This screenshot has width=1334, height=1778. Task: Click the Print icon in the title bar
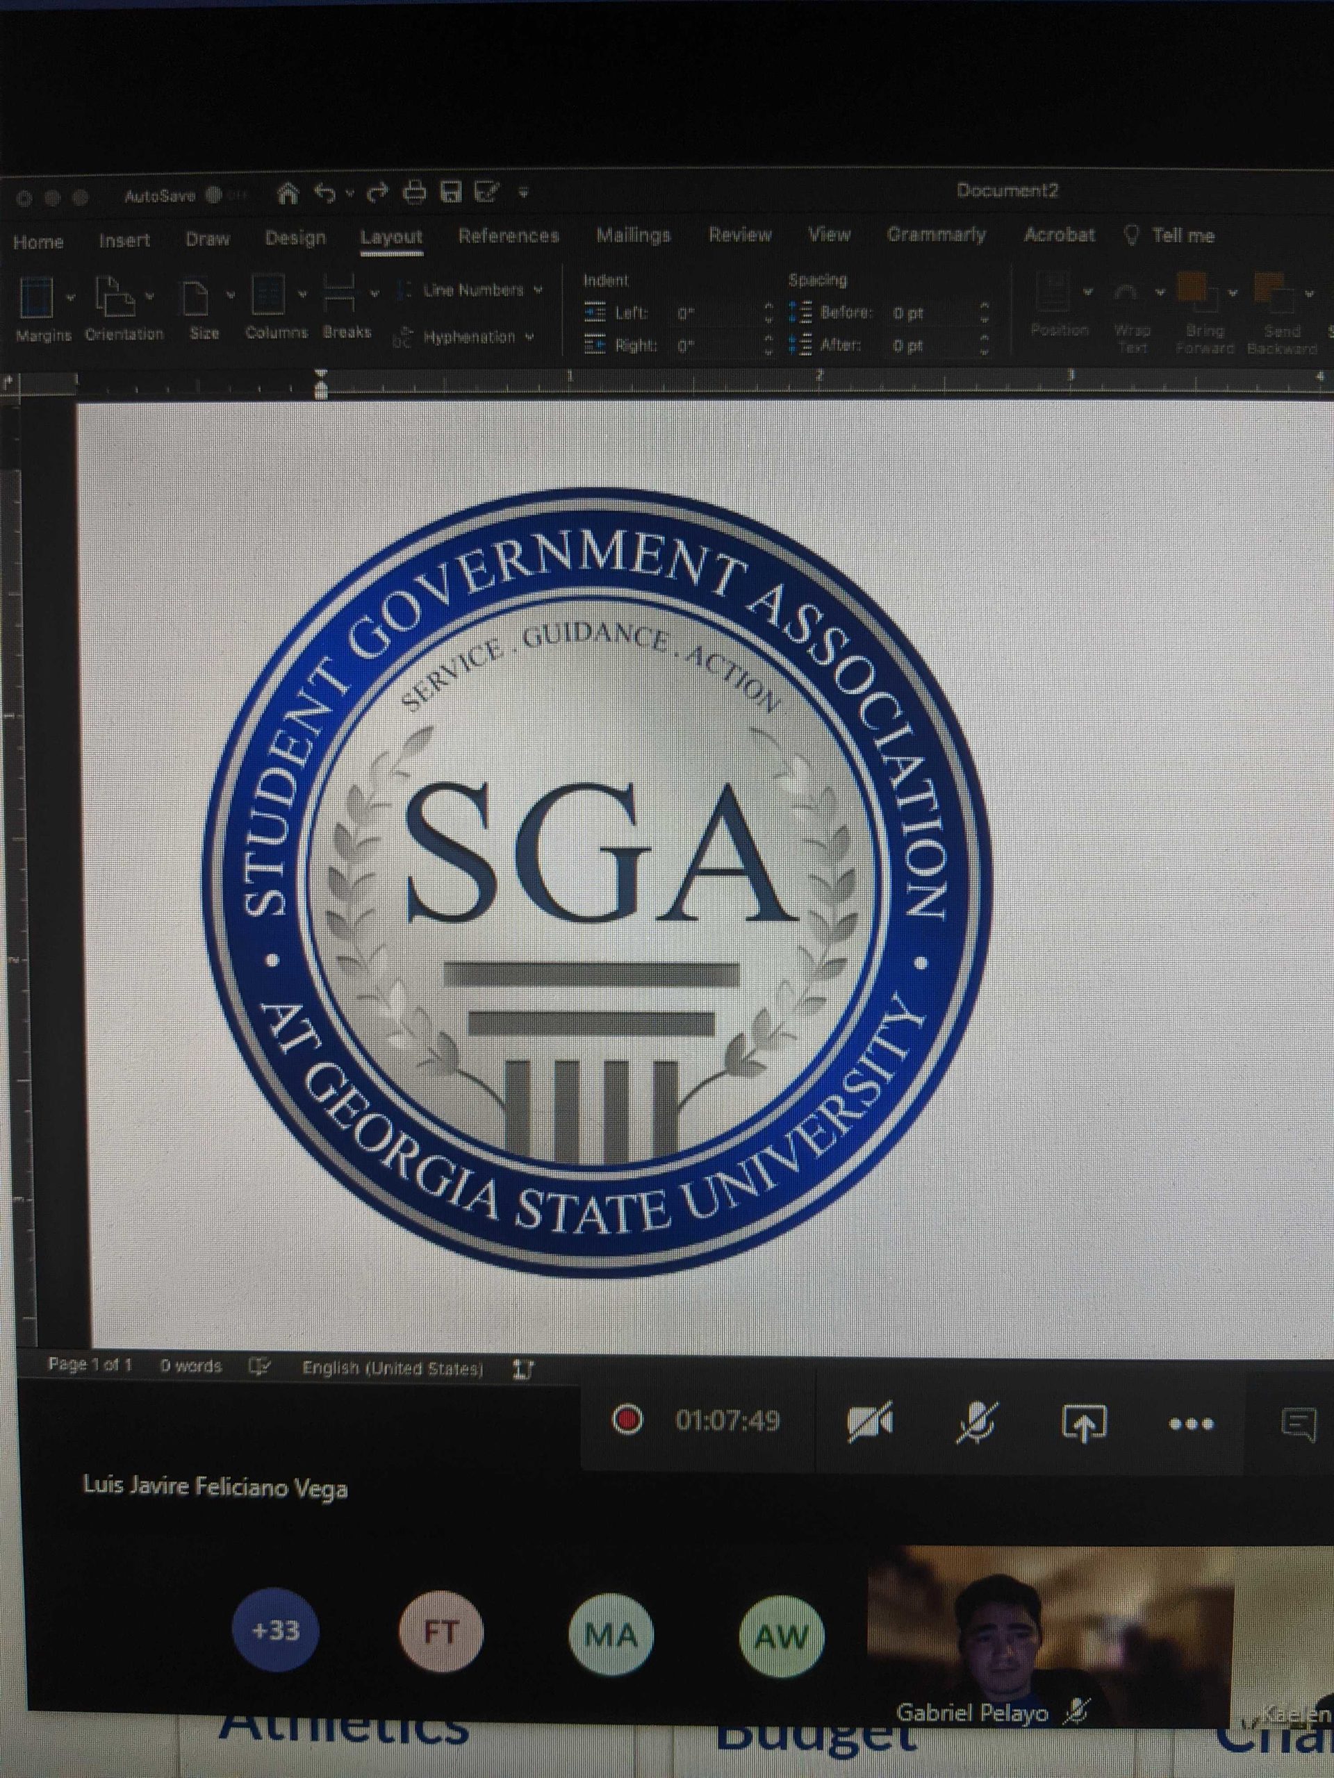coord(415,192)
